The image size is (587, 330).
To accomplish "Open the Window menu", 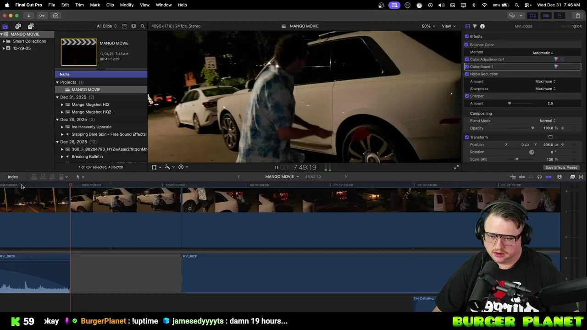I will (x=164, y=5).
